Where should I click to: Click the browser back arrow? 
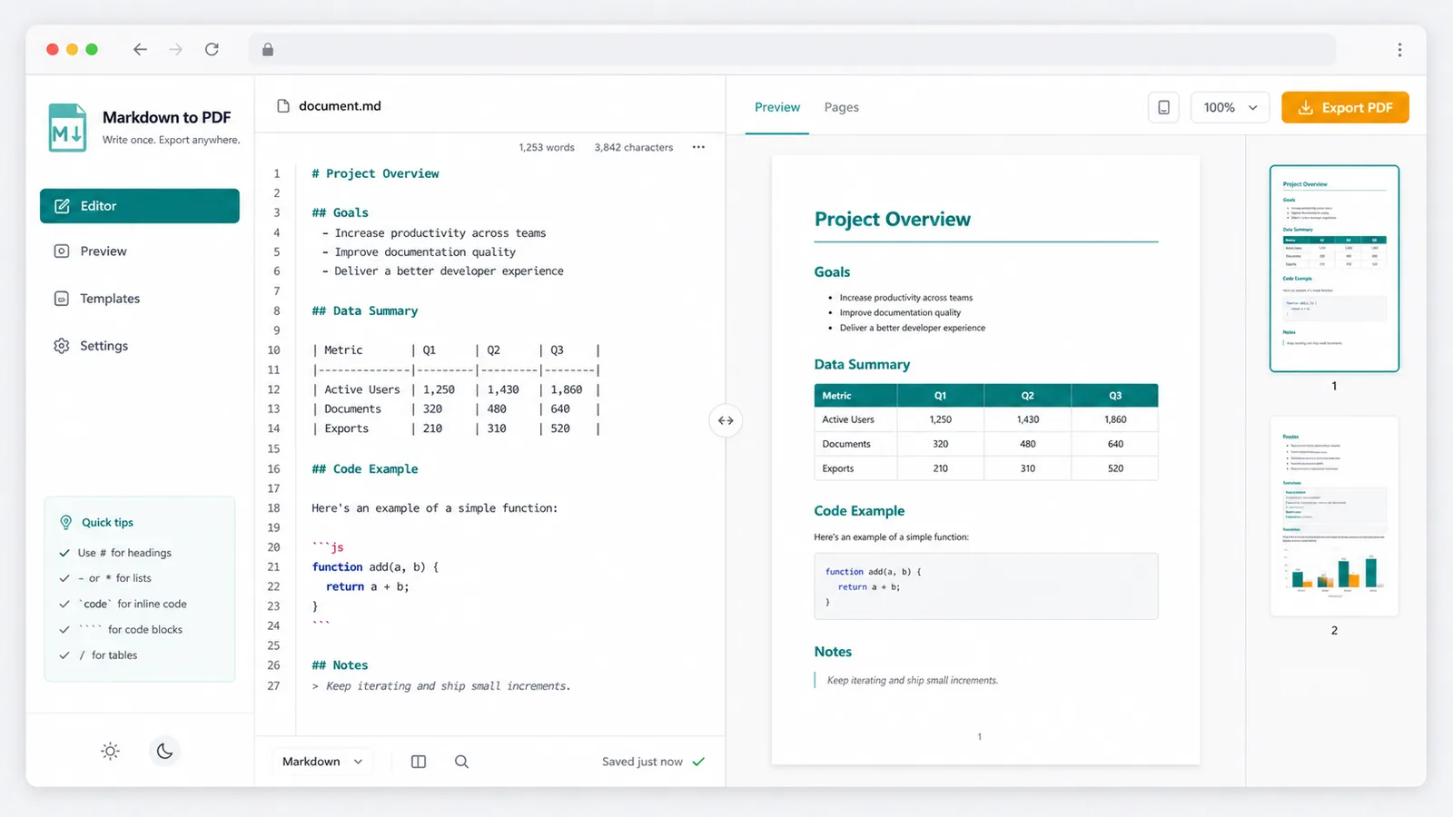click(x=140, y=50)
